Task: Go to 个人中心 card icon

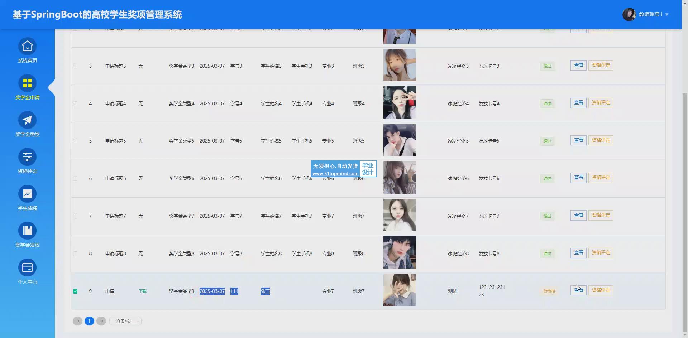Action: pos(27,268)
